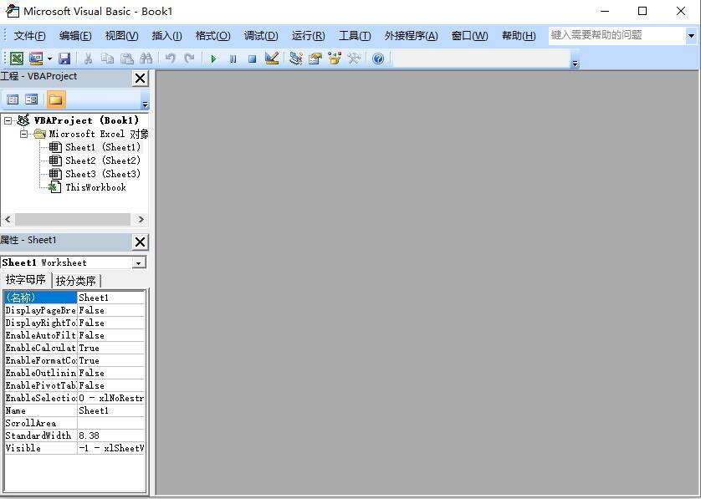
Task: Open Properties Window toolbar icon
Action: (315, 59)
